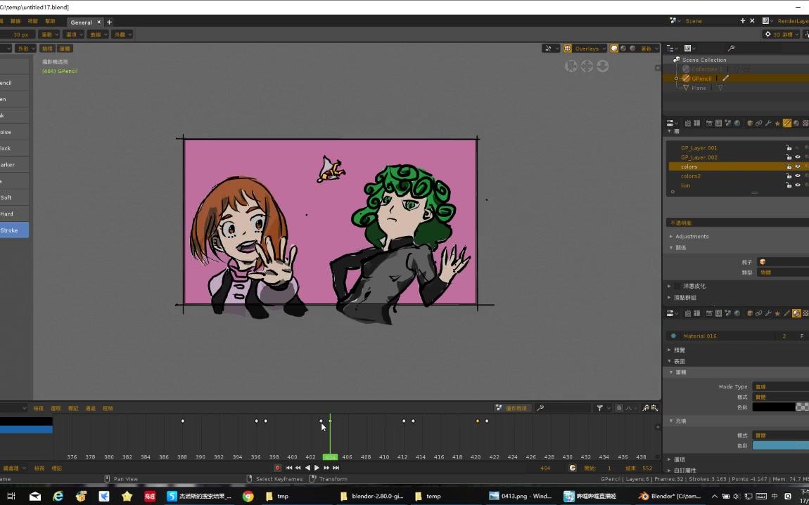Expand the 自訂屬性 panel
The image size is (809, 505).
click(685, 471)
